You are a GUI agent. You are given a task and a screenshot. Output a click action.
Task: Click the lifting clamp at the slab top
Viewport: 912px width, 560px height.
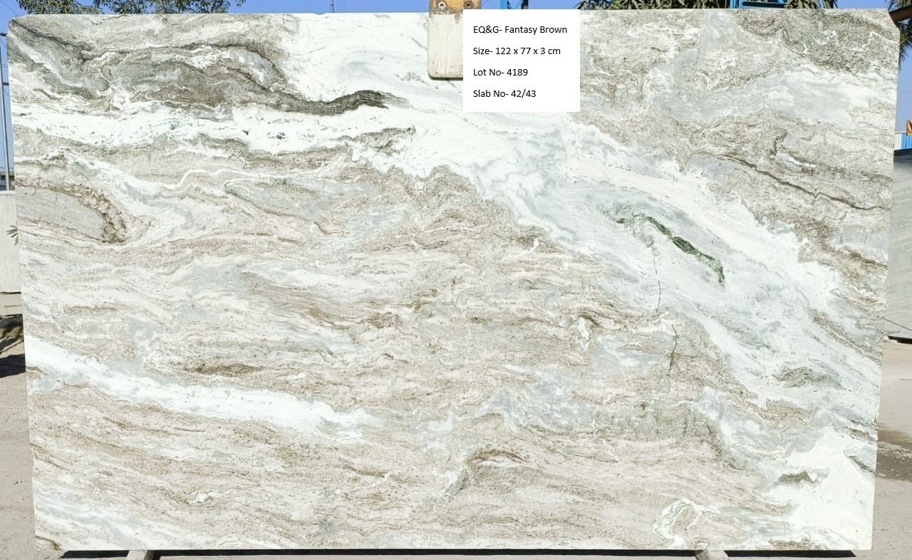445,43
